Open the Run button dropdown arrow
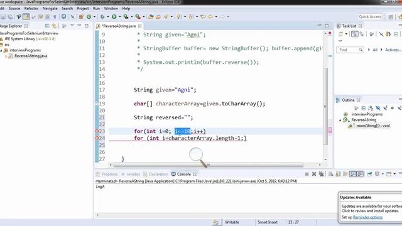This screenshot has width=402, height=226. (120, 17)
